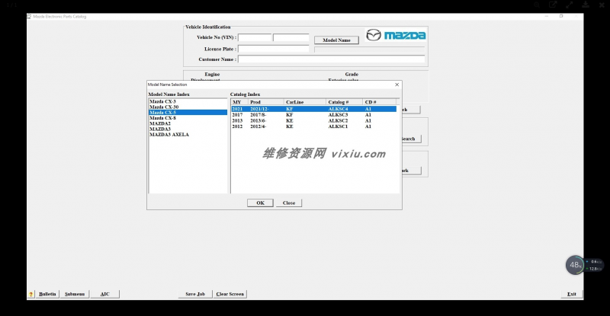Select Mazda CX-8 in Model Name Index
610x316 pixels.
pos(188,118)
